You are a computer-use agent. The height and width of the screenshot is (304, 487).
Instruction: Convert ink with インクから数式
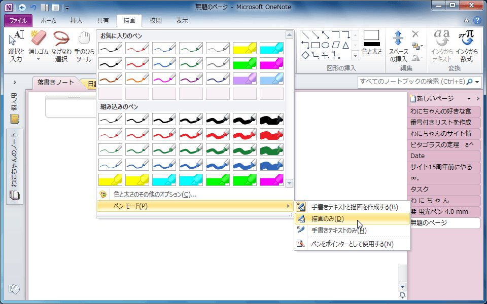[x=467, y=46]
